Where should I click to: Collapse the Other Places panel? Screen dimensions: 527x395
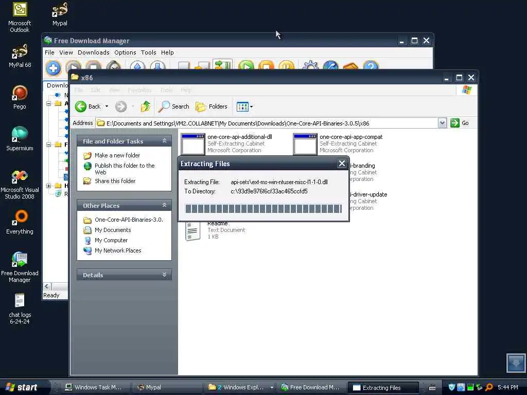[164, 205]
